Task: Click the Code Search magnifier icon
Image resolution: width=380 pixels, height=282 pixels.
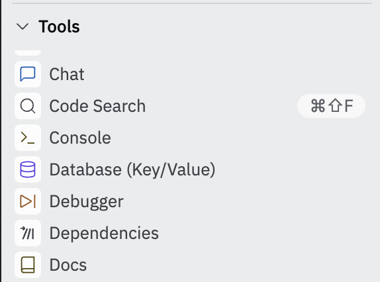Action: coord(28,106)
